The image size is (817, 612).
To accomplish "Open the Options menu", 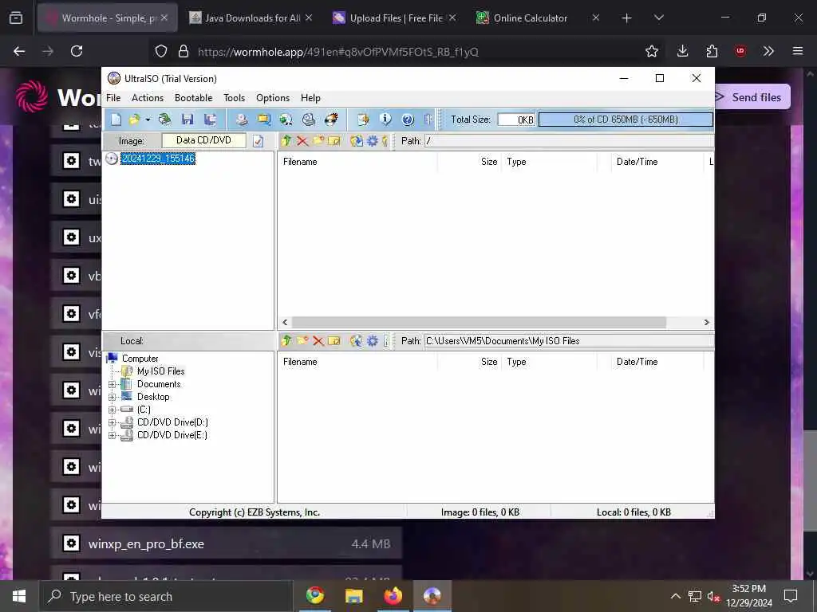I will pos(273,98).
